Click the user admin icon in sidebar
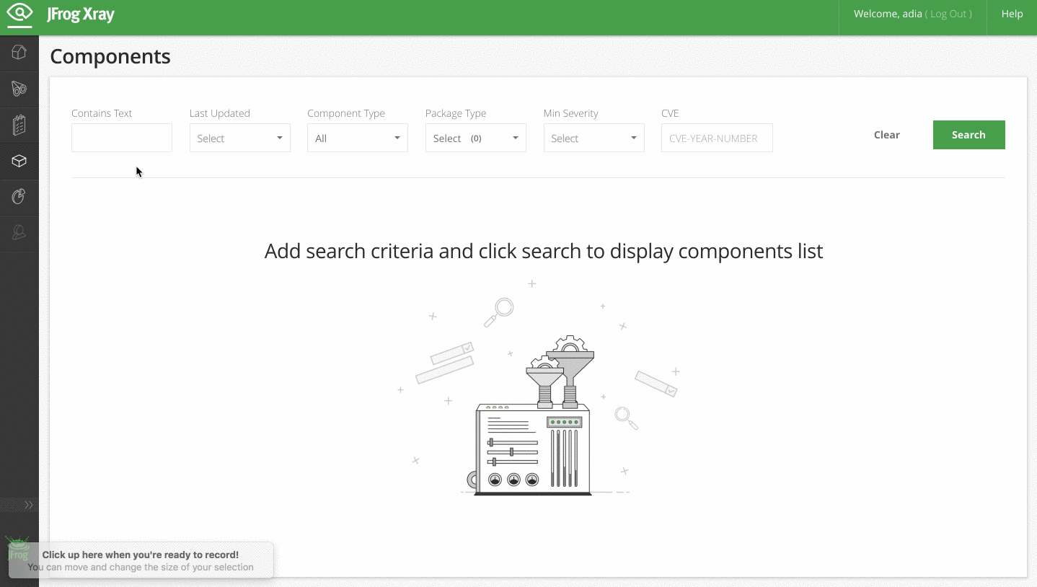 tap(19, 232)
